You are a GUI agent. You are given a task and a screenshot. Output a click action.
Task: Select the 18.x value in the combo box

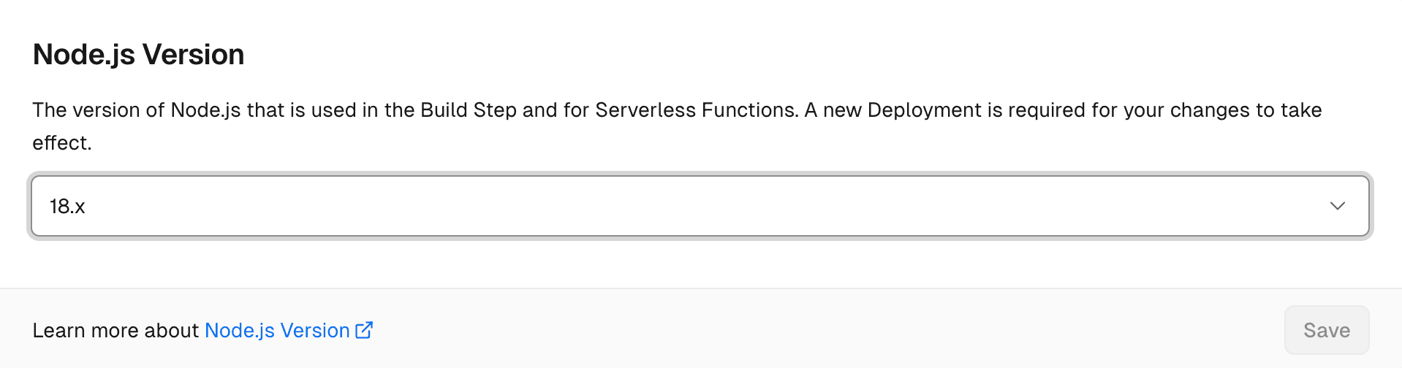[x=67, y=207]
